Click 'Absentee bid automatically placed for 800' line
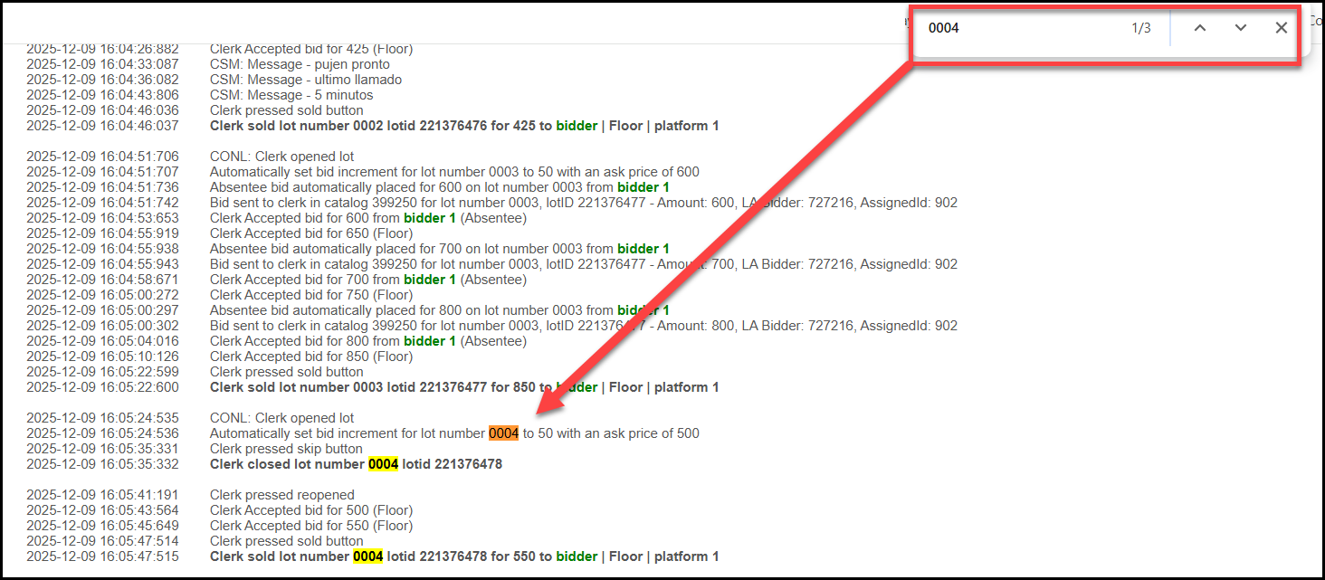 [440, 310]
